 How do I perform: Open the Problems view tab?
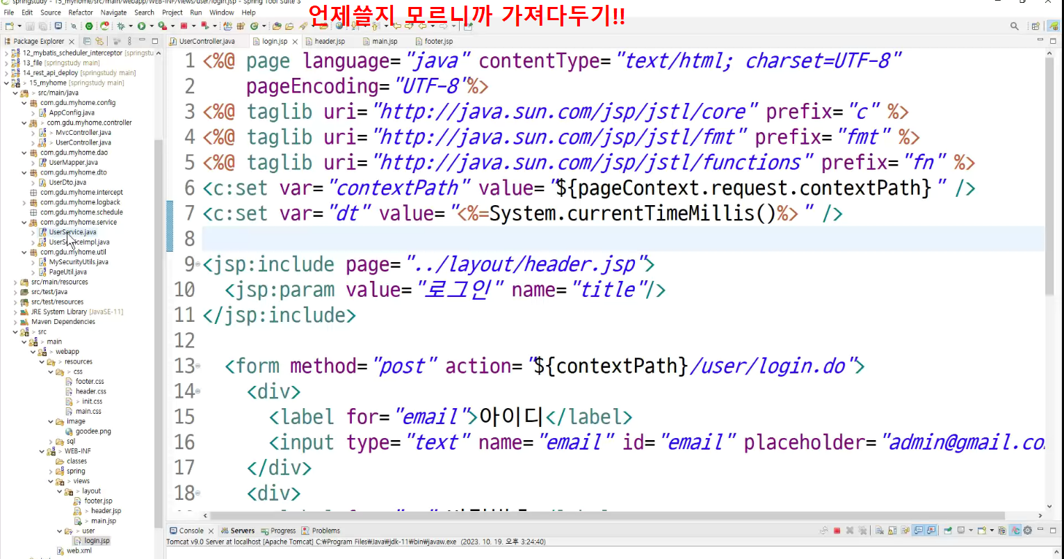click(321, 530)
